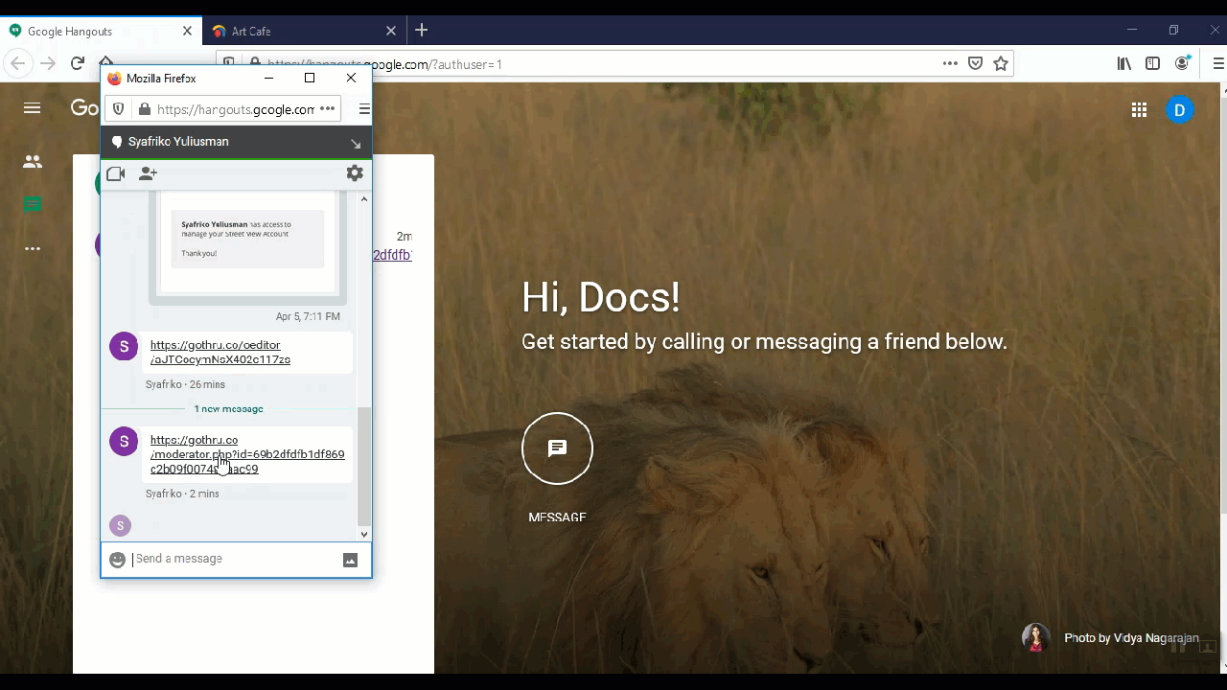
Task: Click the "Syafriko · 26 mins" label
Action: tap(185, 385)
